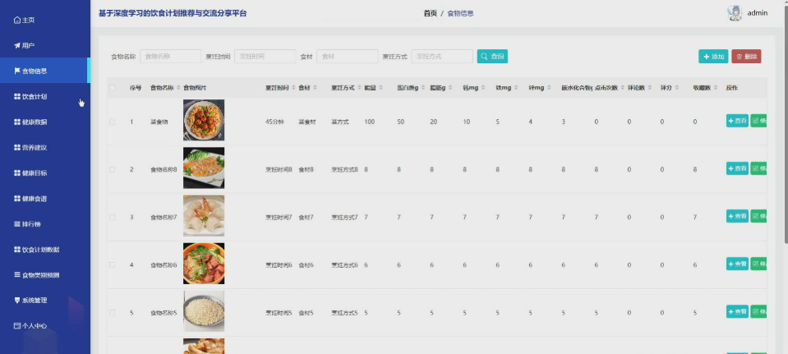Check the box for row 1 某食物

point(112,122)
